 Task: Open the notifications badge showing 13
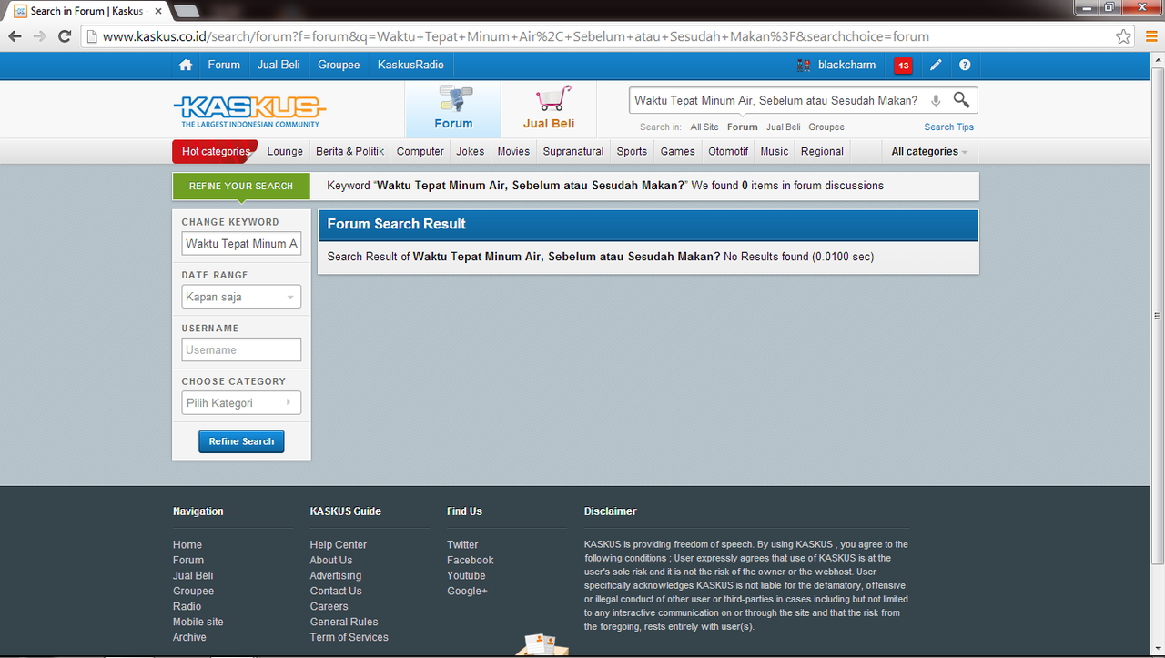click(903, 66)
